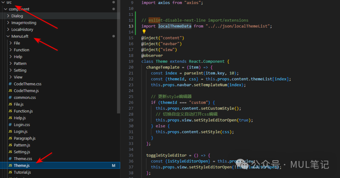This screenshot has width=340, height=178.
Task: Collapse the src folder chevron
Action: 3,3
